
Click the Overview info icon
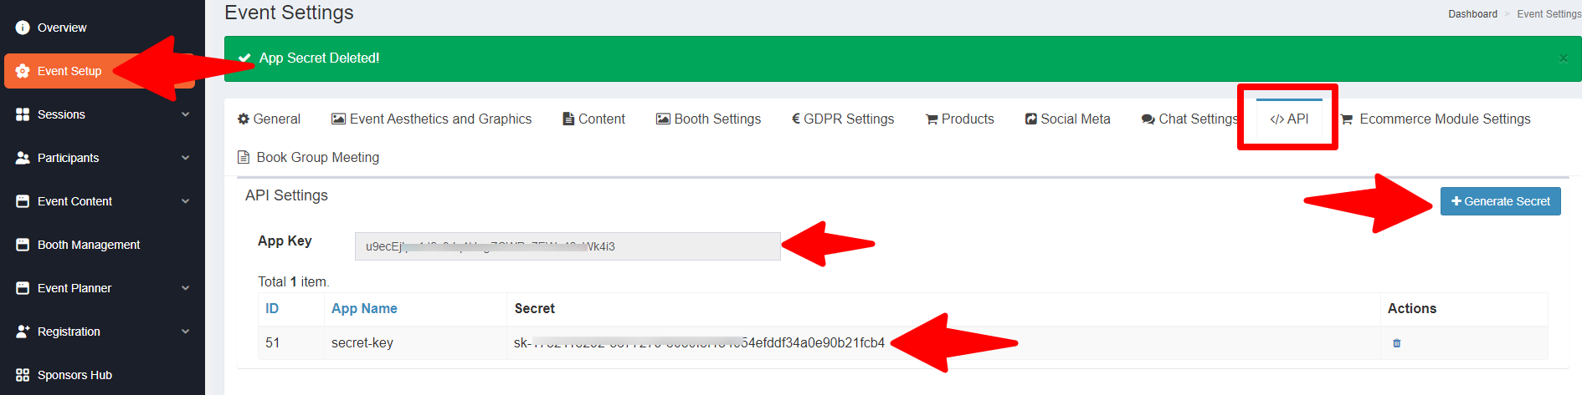(23, 28)
